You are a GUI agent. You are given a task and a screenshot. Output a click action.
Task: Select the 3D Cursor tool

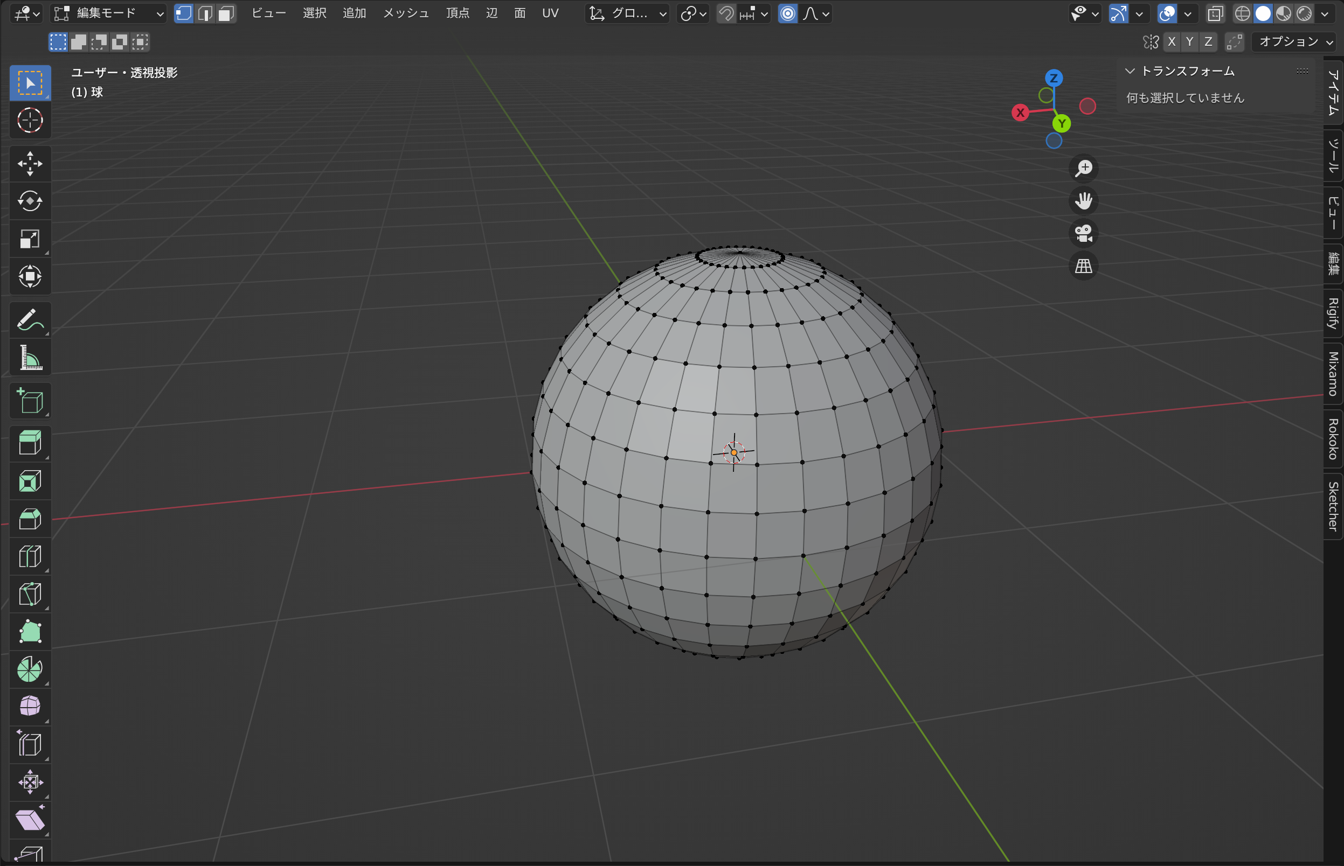coord(30,120)
